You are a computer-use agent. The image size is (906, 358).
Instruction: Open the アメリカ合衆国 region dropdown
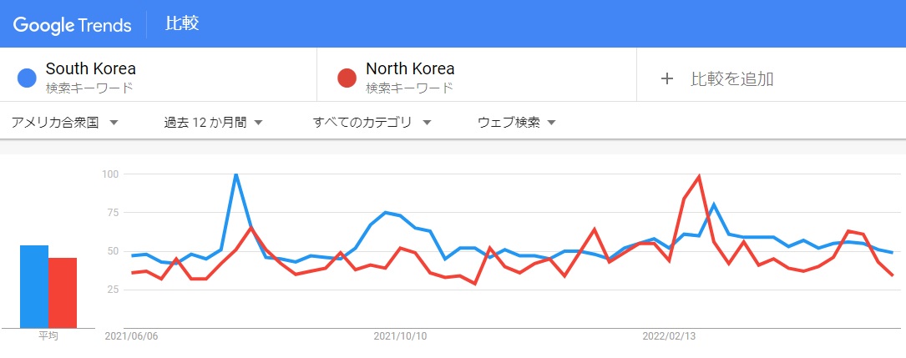click(65, 123)
